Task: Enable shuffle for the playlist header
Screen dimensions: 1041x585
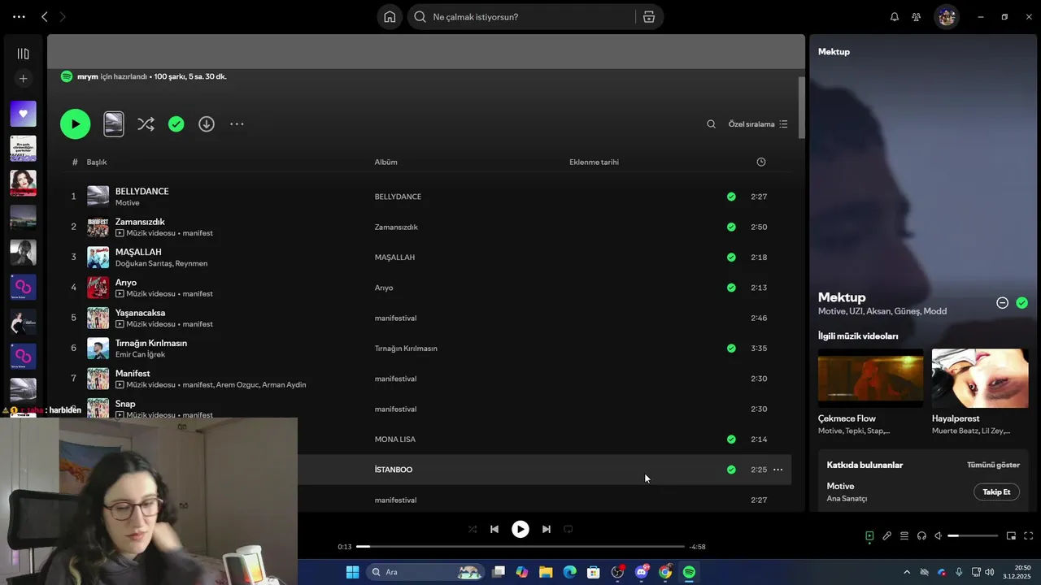Action: coord(146,124)
